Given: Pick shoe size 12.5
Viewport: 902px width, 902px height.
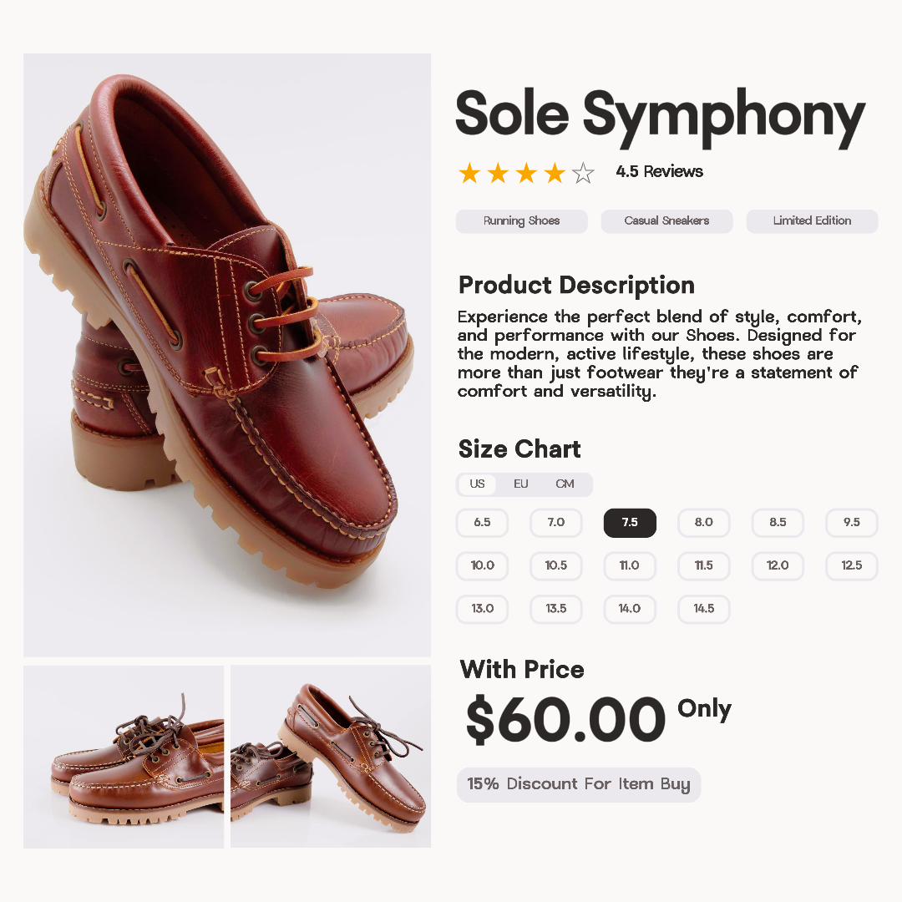Looking at the screenshot, I should pos(851,566).
